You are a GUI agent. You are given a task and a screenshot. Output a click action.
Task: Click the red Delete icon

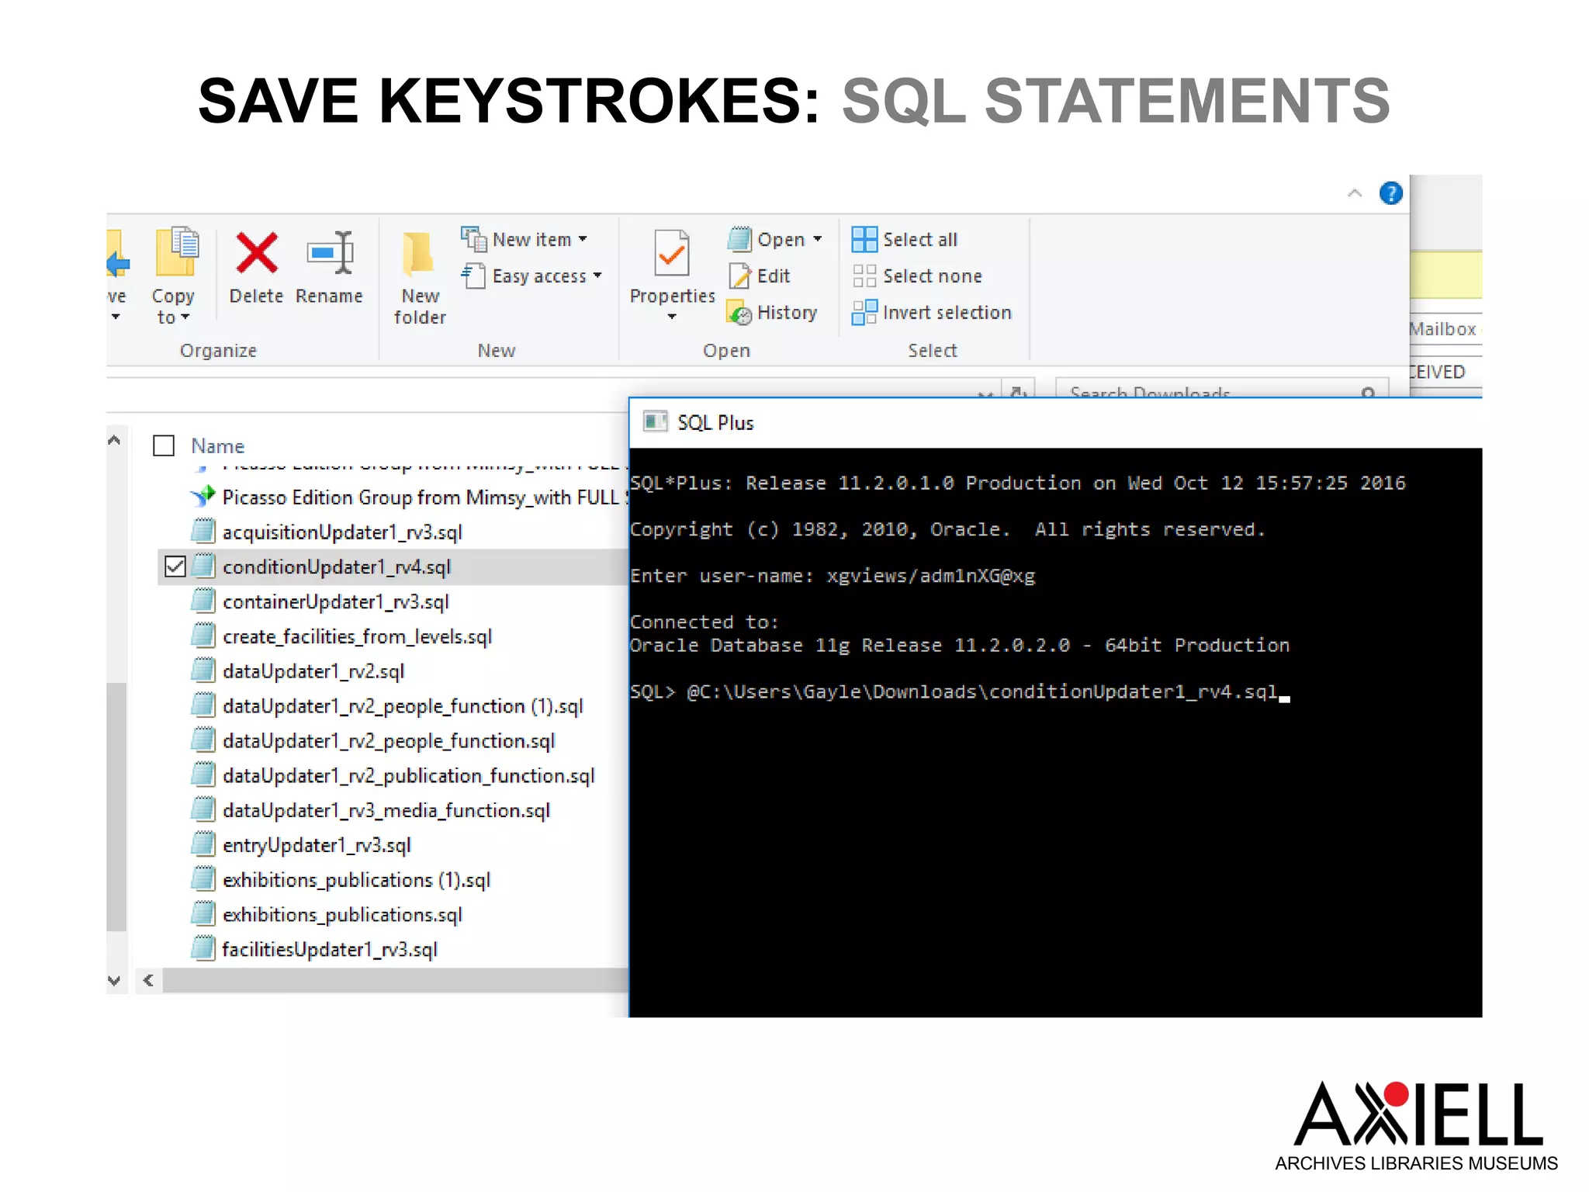point(256,254)
